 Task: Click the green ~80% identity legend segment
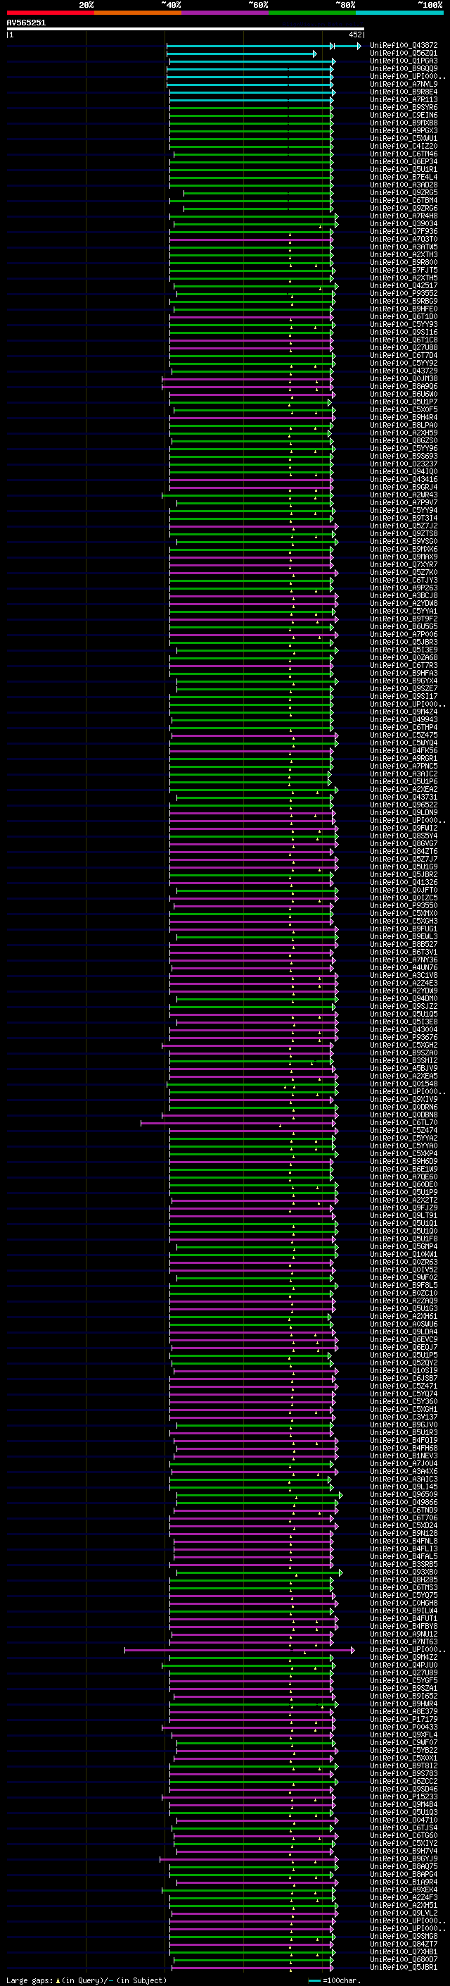(x=312, y=13)
